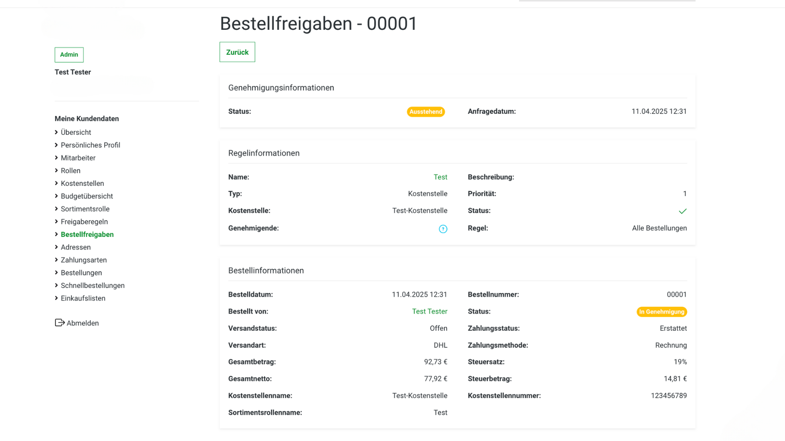This screenshot has width=785, height=441.
Task: Navigate to Budgetübersicht
Action: tap(87, 196)
